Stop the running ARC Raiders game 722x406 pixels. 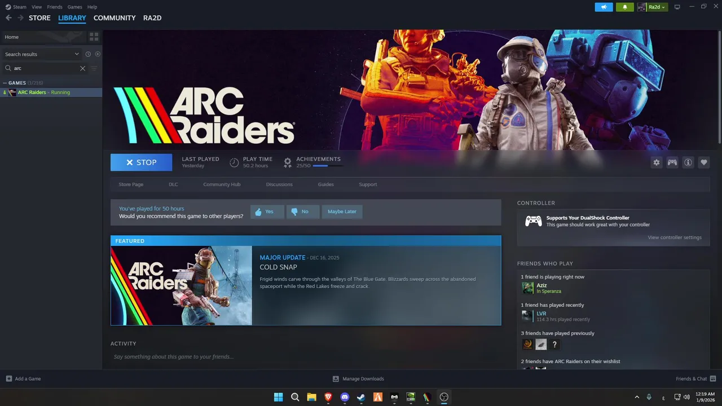pos(141,162)
